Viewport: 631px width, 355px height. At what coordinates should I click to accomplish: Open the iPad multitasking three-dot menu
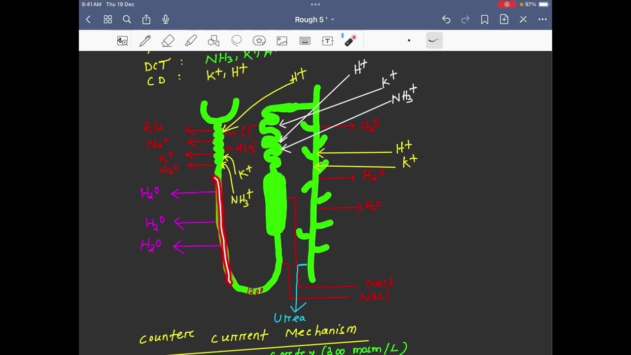tap(315, 4)
